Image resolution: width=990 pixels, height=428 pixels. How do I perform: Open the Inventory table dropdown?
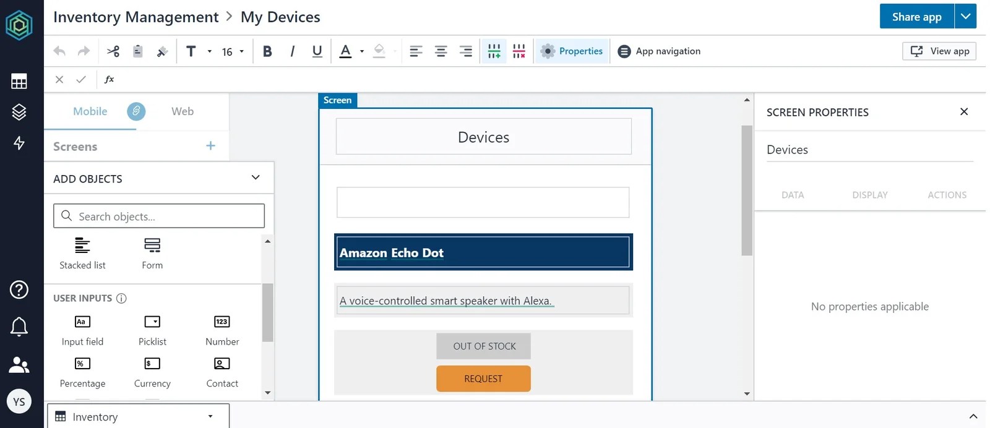[x=138, y=417]
